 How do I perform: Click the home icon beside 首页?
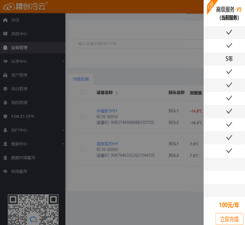5,20
